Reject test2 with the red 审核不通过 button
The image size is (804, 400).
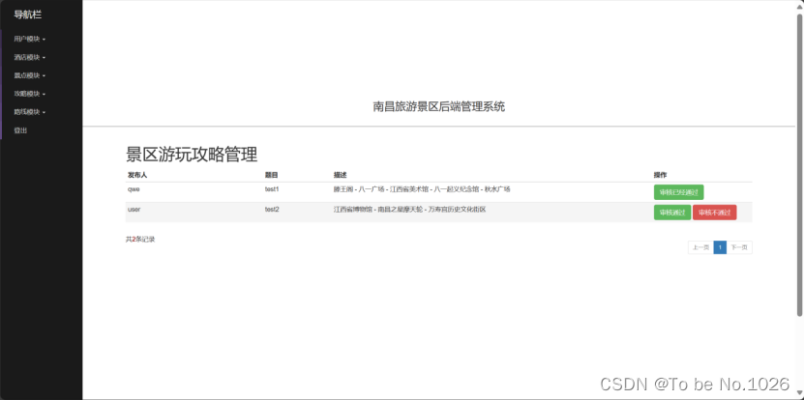click(x=714, y=213)
